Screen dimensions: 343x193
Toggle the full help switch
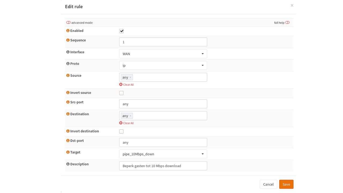pyautogui.click(x=287, y=23)
